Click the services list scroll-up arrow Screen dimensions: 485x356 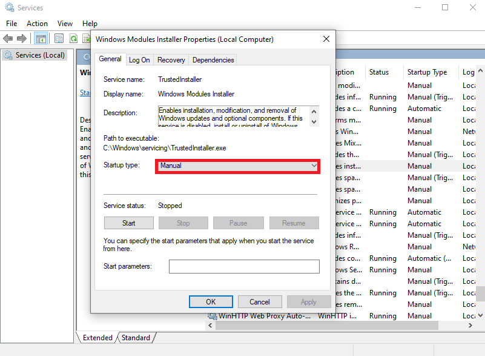tap(480, 70)
